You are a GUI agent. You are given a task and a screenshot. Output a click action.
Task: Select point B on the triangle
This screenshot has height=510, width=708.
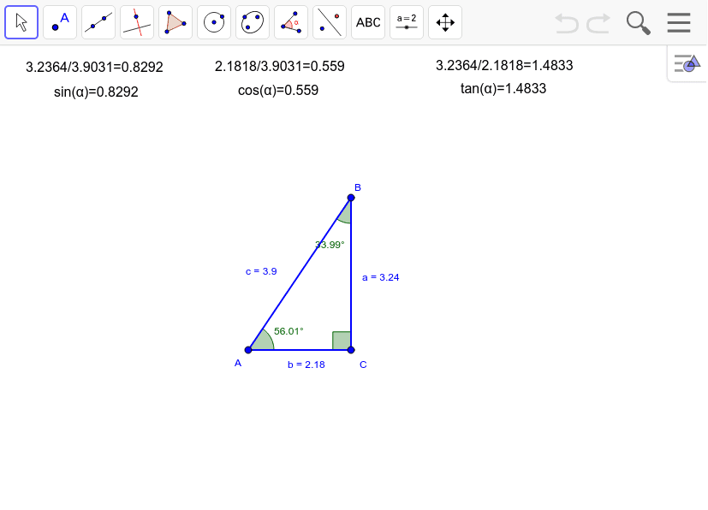tap(350, 197)
